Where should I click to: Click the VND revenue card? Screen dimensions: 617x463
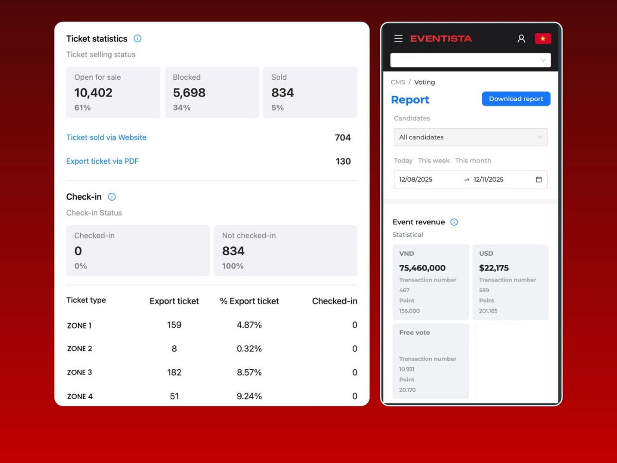430,282
